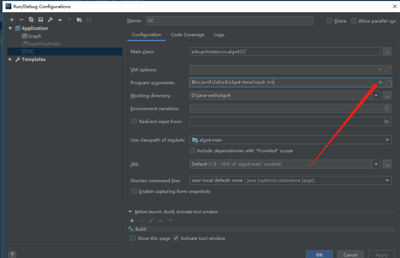Add a new run configuration
The width and height of the screenshot is (400, 258).
(12, 20)
